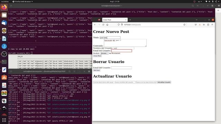Open the extensions puzzle icon in Firefox
The image size is (221, 124).
pos(208,24)
